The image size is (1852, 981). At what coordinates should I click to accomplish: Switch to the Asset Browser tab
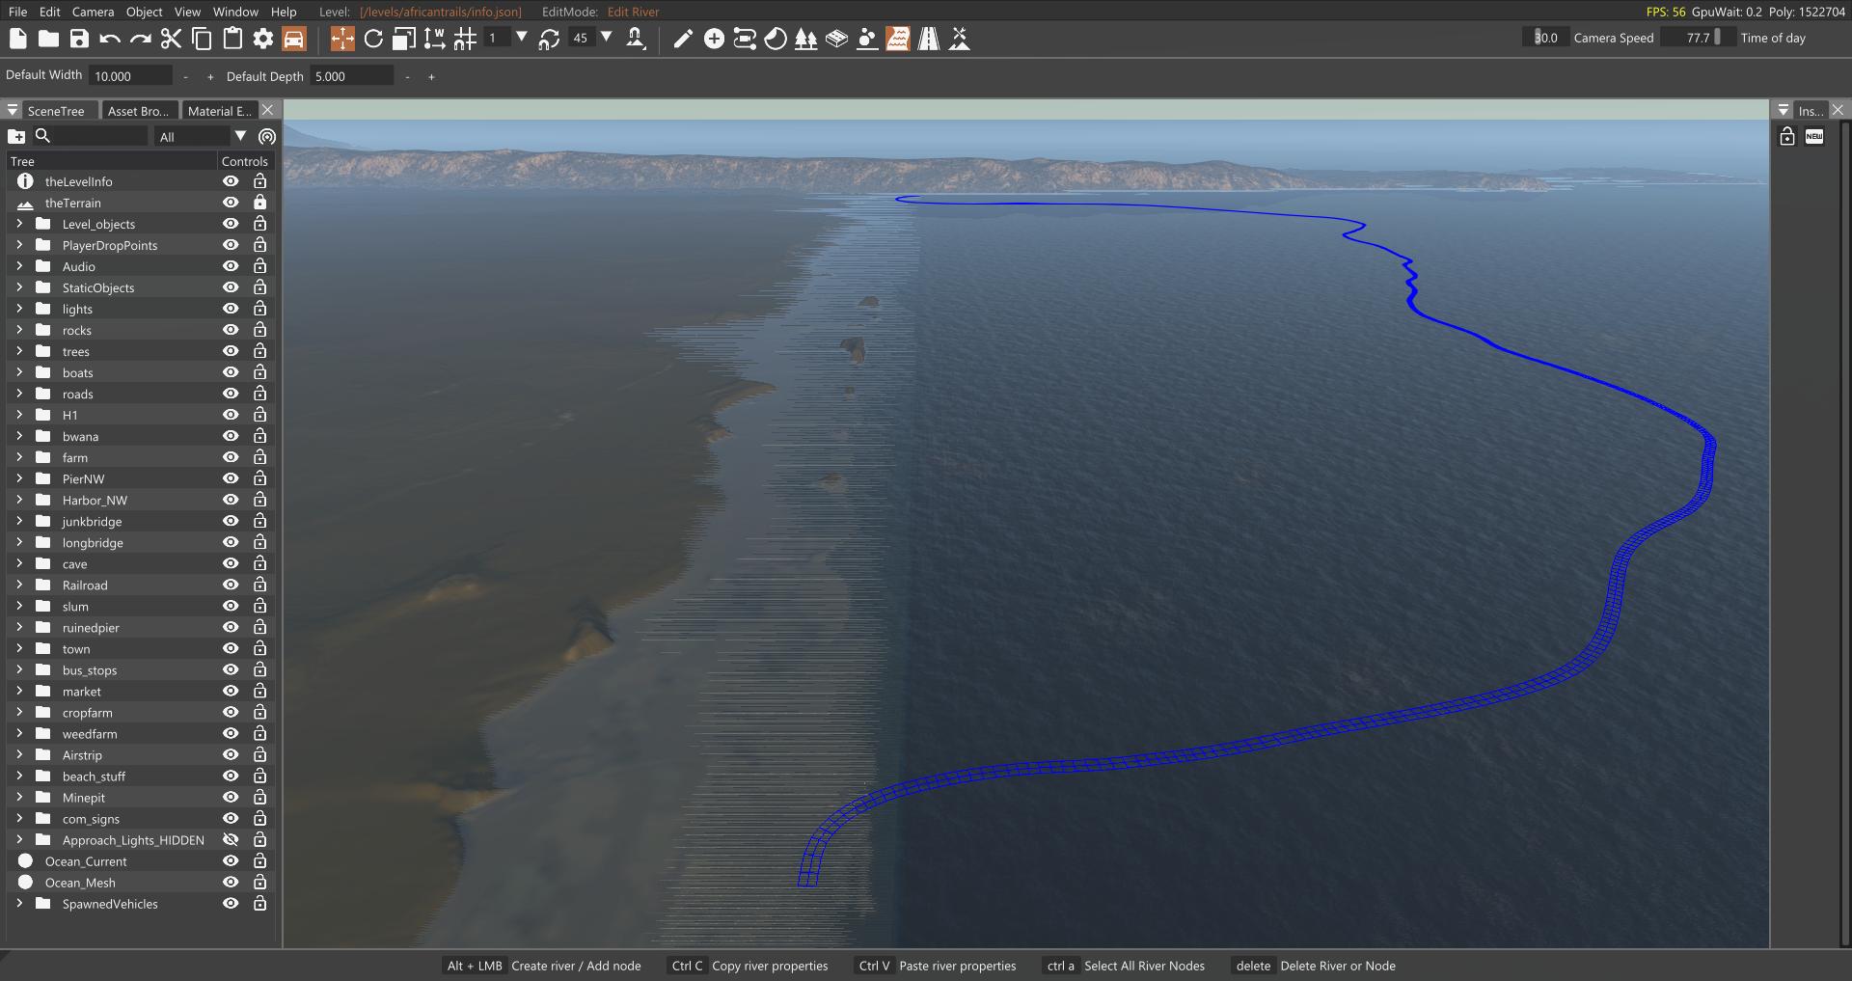[x=138, y=111]
